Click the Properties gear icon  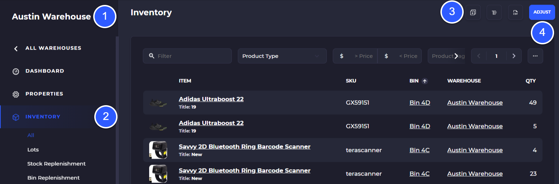16,94
